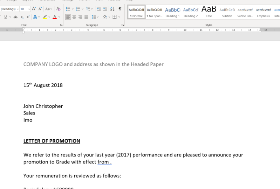Apply paragraph shading with the paint bucket

point(105,17)
